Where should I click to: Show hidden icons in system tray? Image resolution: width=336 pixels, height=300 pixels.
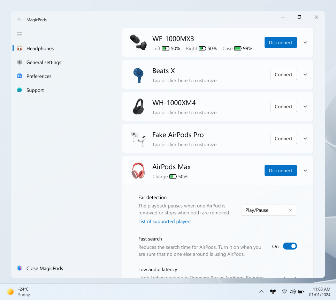[x=261, y=292]
